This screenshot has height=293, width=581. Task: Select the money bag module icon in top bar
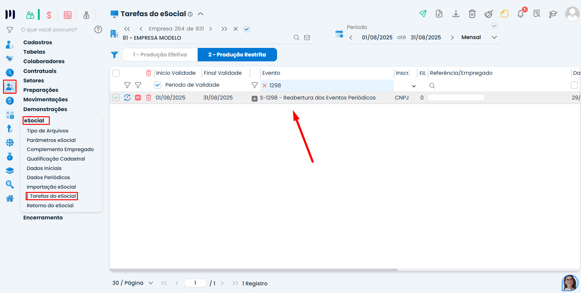86,15
